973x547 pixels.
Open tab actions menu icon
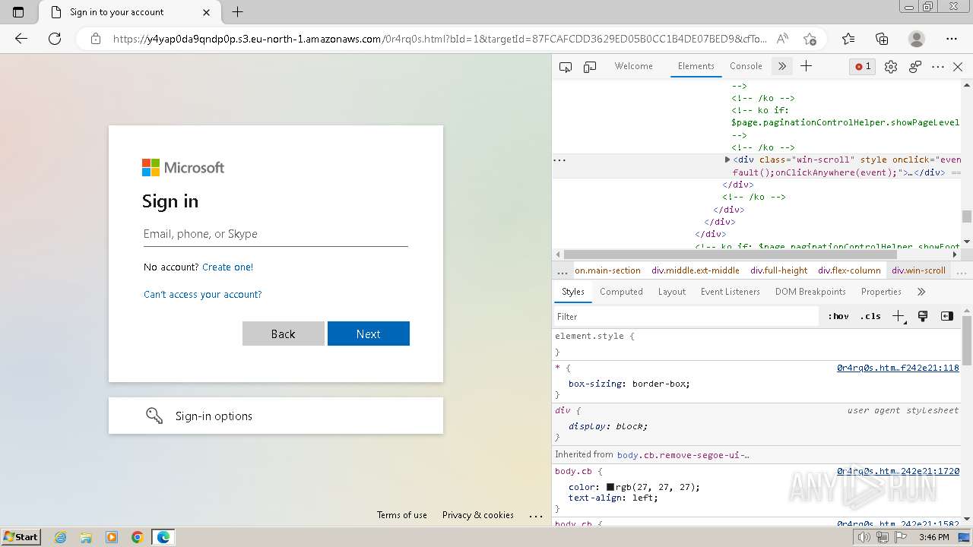pyautogui.click(x=18, y=12)
